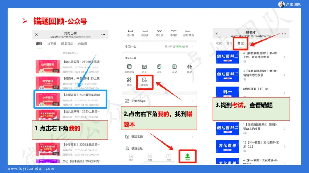Open 待发货 order status icon
This screenshot has height=173, width=309.
click(x=145, y=31)
